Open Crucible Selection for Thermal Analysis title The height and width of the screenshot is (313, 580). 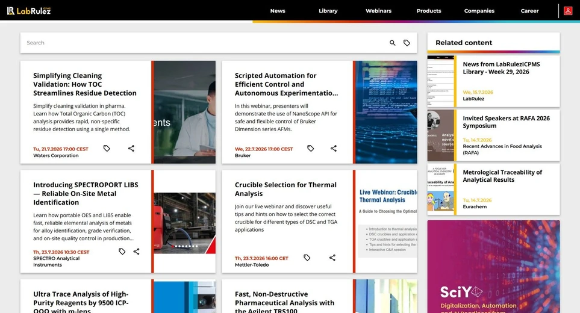(285, 189)
